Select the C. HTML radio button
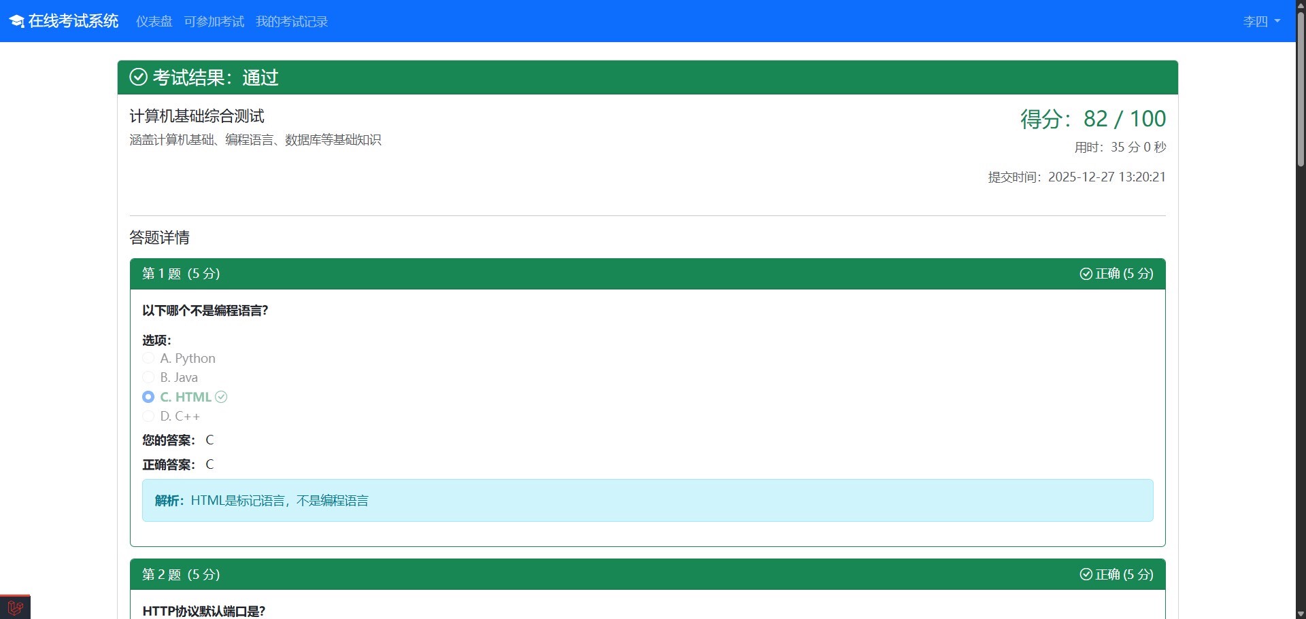This screenshot has width=1306, height=619. (148, 397)
